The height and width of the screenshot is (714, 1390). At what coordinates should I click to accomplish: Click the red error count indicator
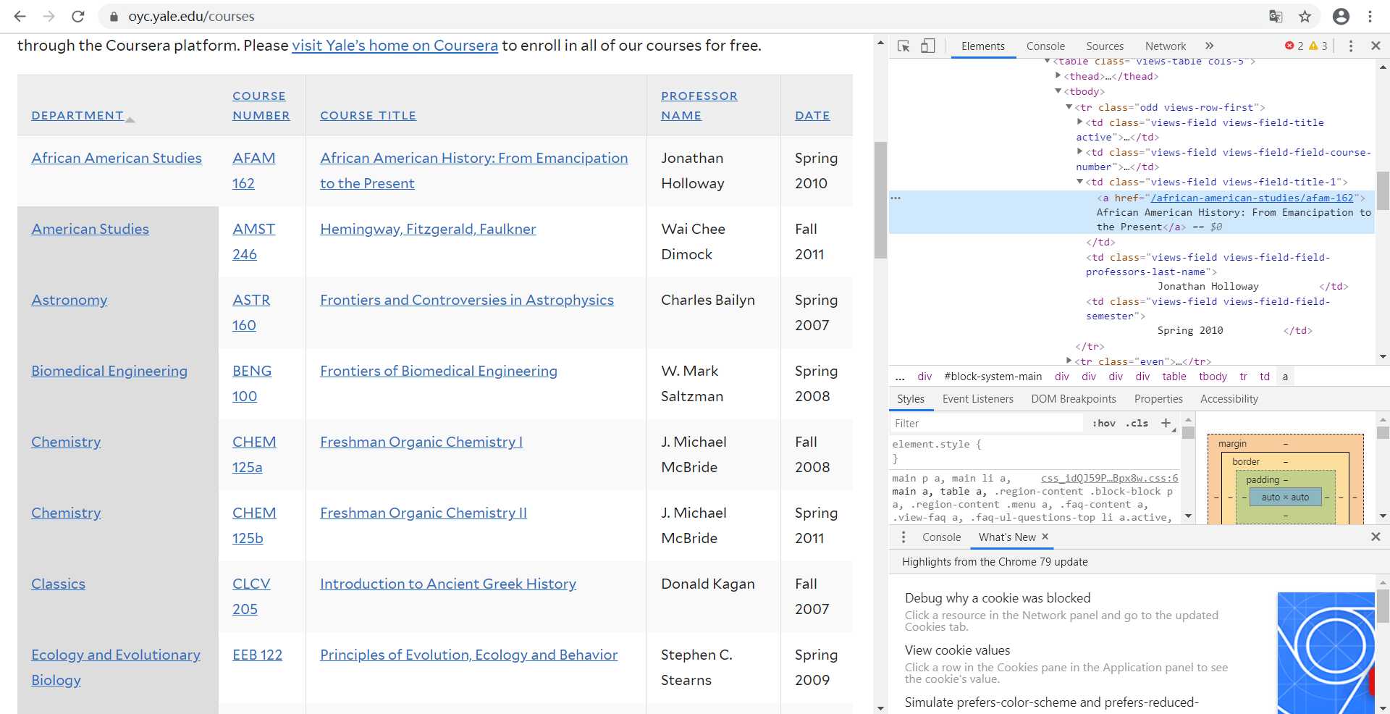point(1294,46)
